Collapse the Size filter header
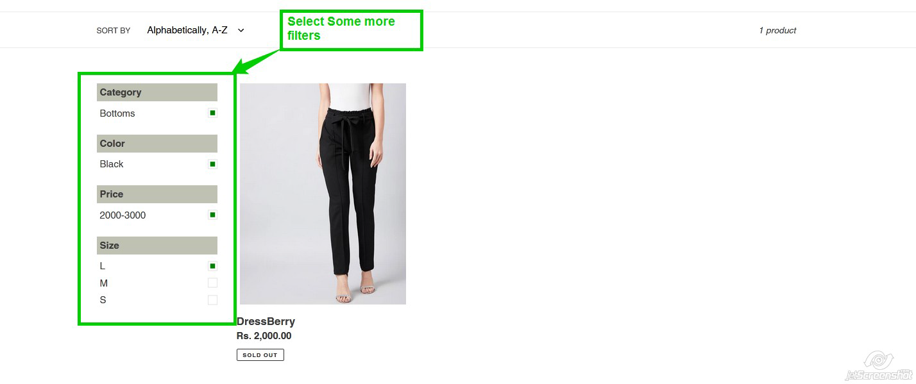This screenshot has width=916, height=384. [x=157, y=246]
